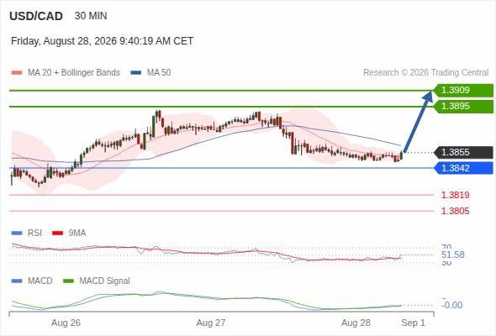Click the MA 50 legend color swatch
The image size is (496, 336).
[x=136, y=73]
